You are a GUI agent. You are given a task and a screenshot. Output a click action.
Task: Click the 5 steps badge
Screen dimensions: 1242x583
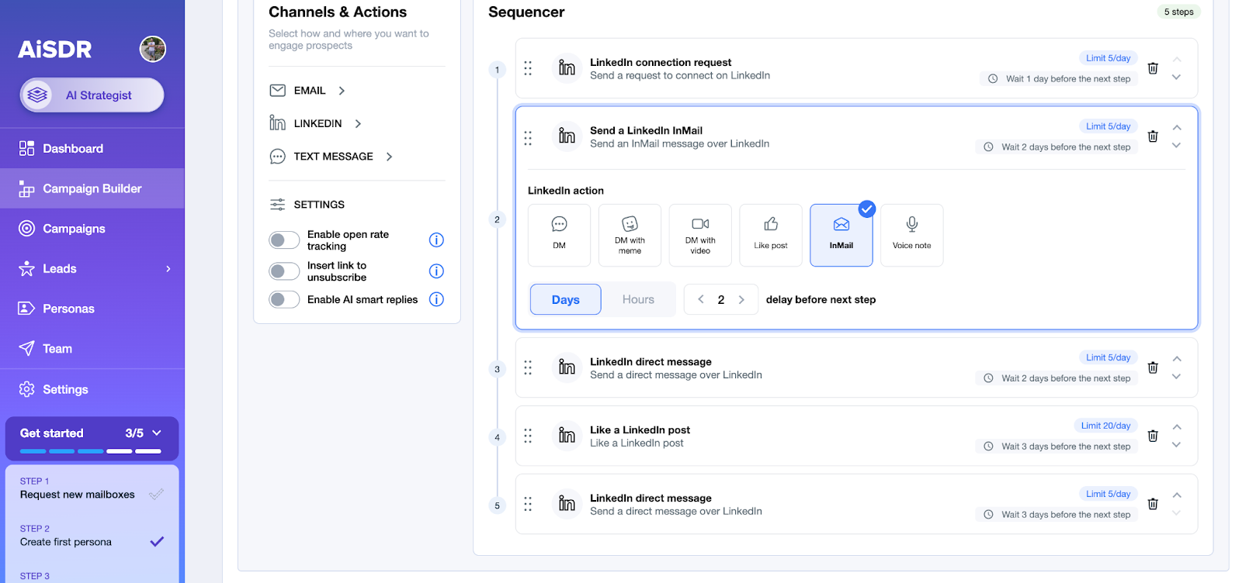click(x=1178, y=12)
